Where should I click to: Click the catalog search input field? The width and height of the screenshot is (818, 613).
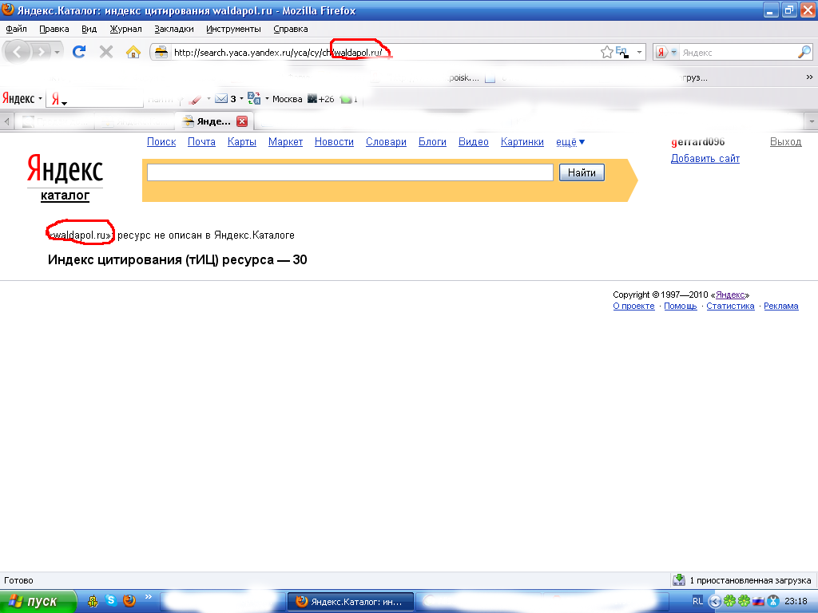pyautogui.click(x=350, y=172)
